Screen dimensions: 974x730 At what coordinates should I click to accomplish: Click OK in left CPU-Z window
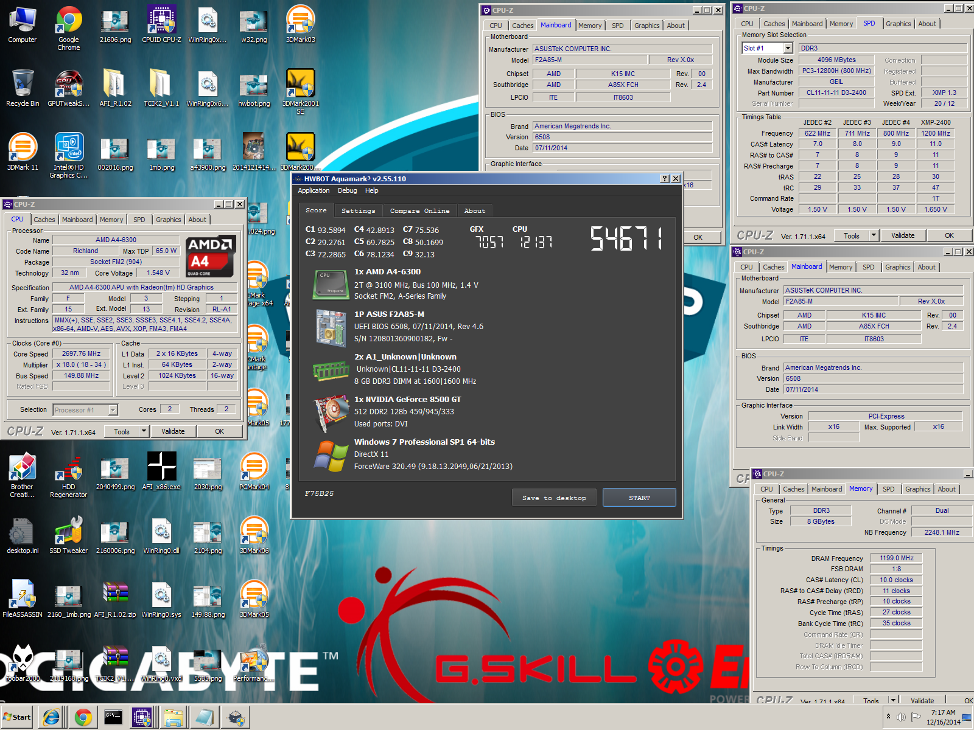point(220,431)
